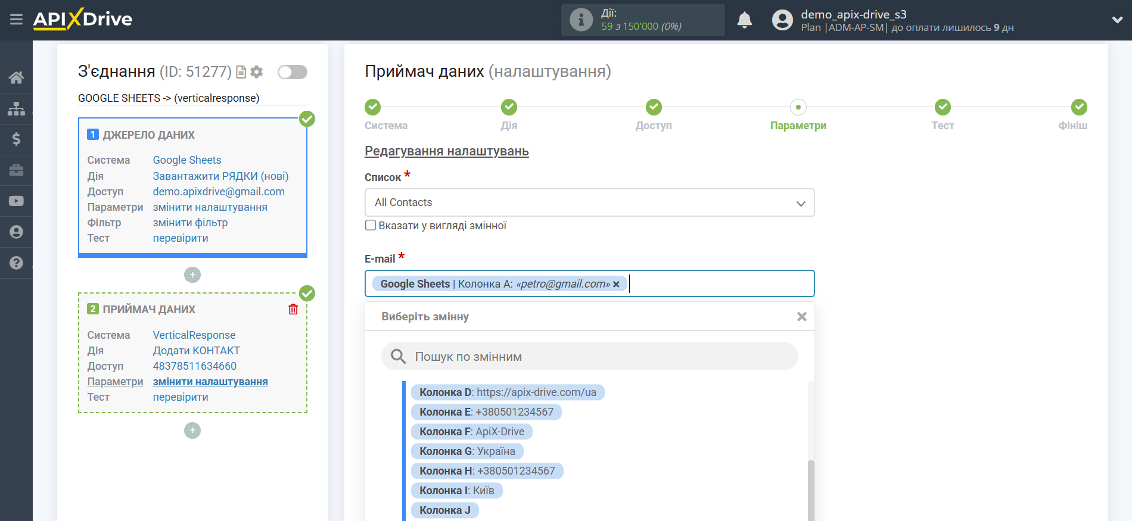Click the search magnifier icon

(x=398, y=357)
